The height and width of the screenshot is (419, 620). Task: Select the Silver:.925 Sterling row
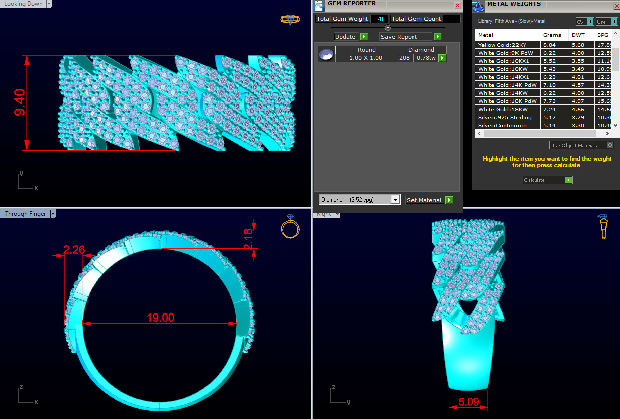coord(544,117)
